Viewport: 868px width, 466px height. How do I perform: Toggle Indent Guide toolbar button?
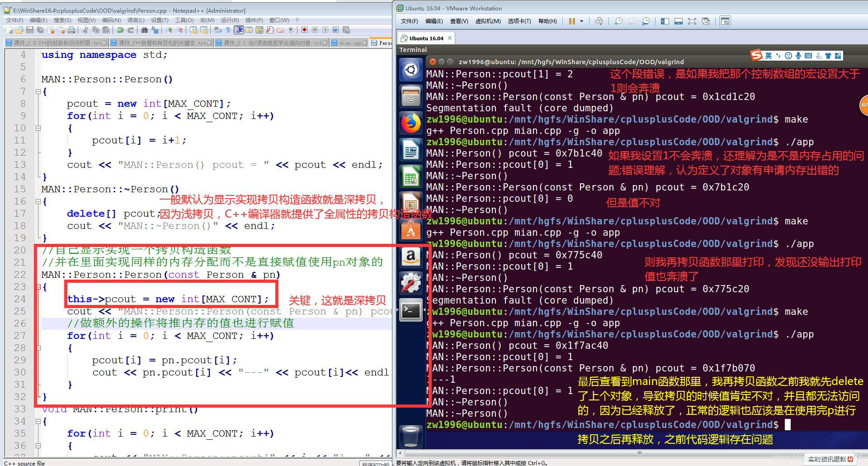[239, 30]
